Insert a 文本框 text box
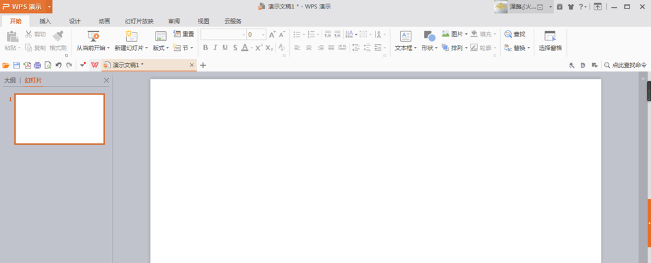Image resolution: width=651 pixels, height=263 pixels. click(x=406, y=41)
